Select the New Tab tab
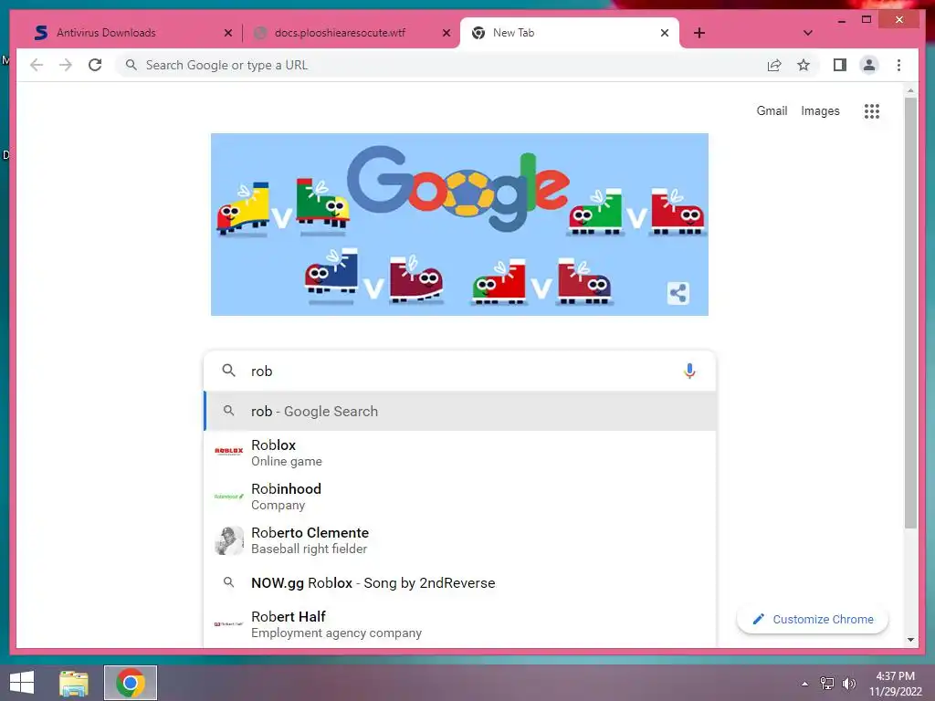 [570, 33]
